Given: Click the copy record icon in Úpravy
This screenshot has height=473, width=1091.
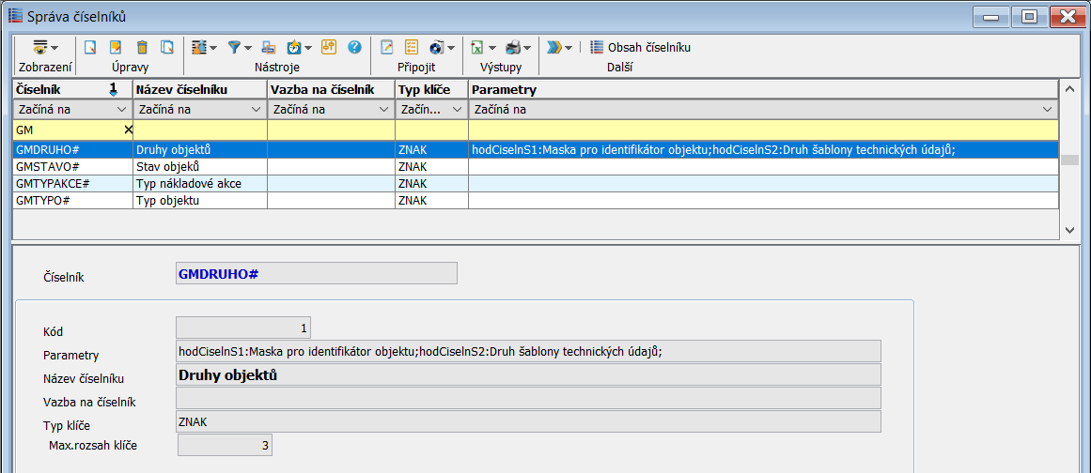Looking at the screenshot, I should tap(167, 47).
